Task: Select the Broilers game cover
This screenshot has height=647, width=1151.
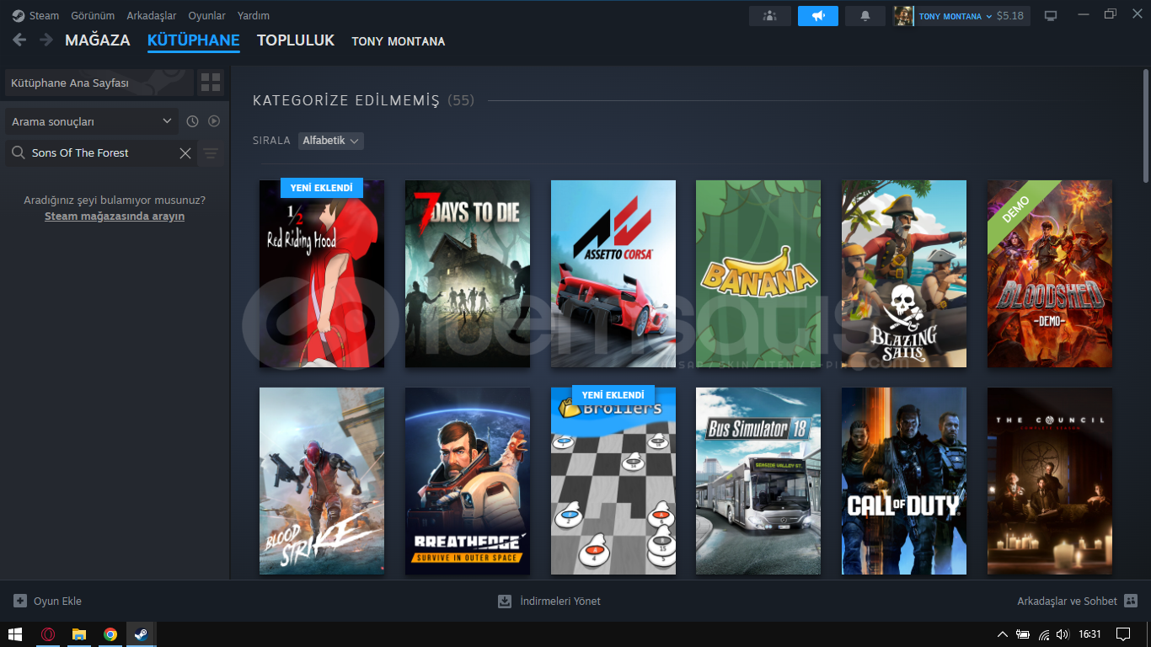Action: [613, 481]
